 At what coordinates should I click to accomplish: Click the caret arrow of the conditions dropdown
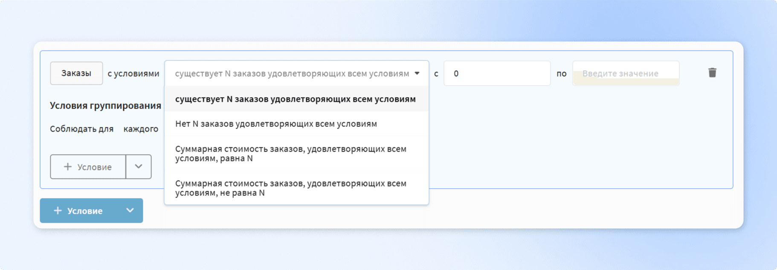[x=417, y=73]
